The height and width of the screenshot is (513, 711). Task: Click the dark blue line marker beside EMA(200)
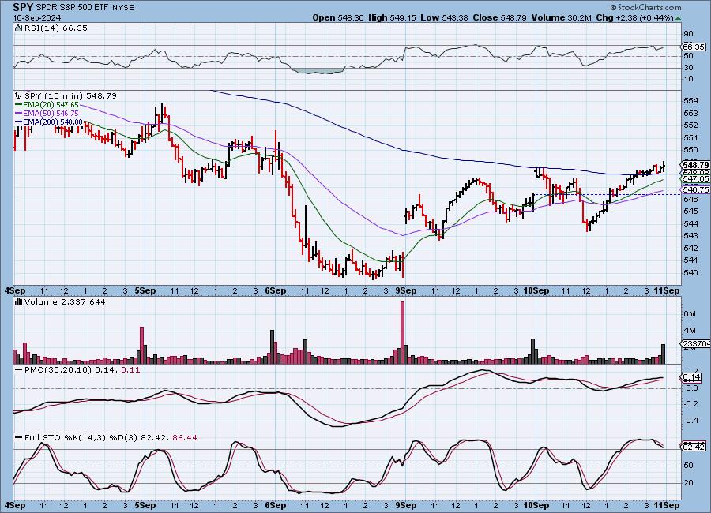pos(19,122)
